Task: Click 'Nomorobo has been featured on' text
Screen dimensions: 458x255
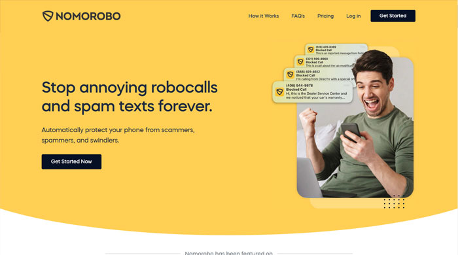Action: tap(229, 252)
